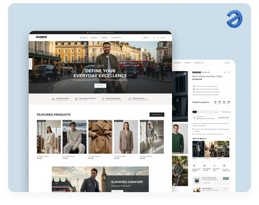
Task: Click the Customer Support 24/7 icon
Action: coord(224,166)
